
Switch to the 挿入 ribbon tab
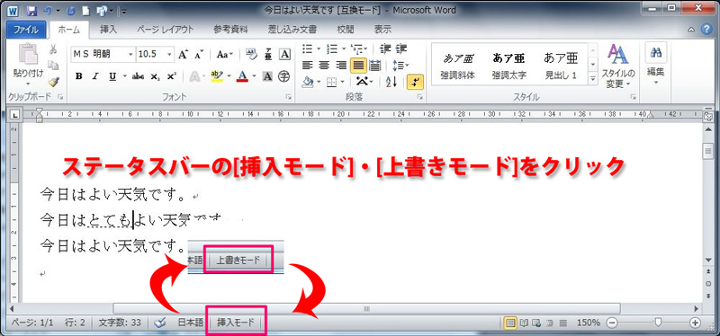(109, 30)
